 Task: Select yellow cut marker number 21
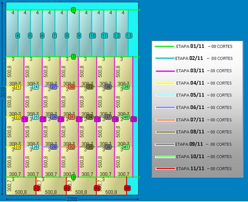tap(18, 87)
